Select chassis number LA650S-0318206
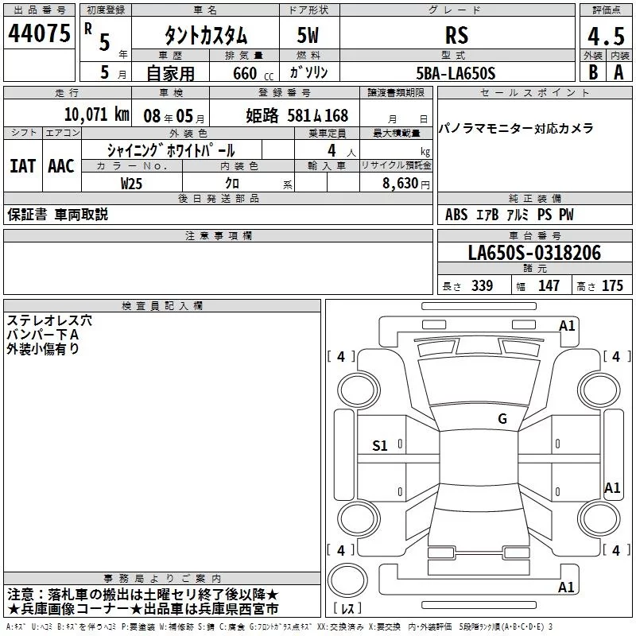 click(x=534, y=253)
